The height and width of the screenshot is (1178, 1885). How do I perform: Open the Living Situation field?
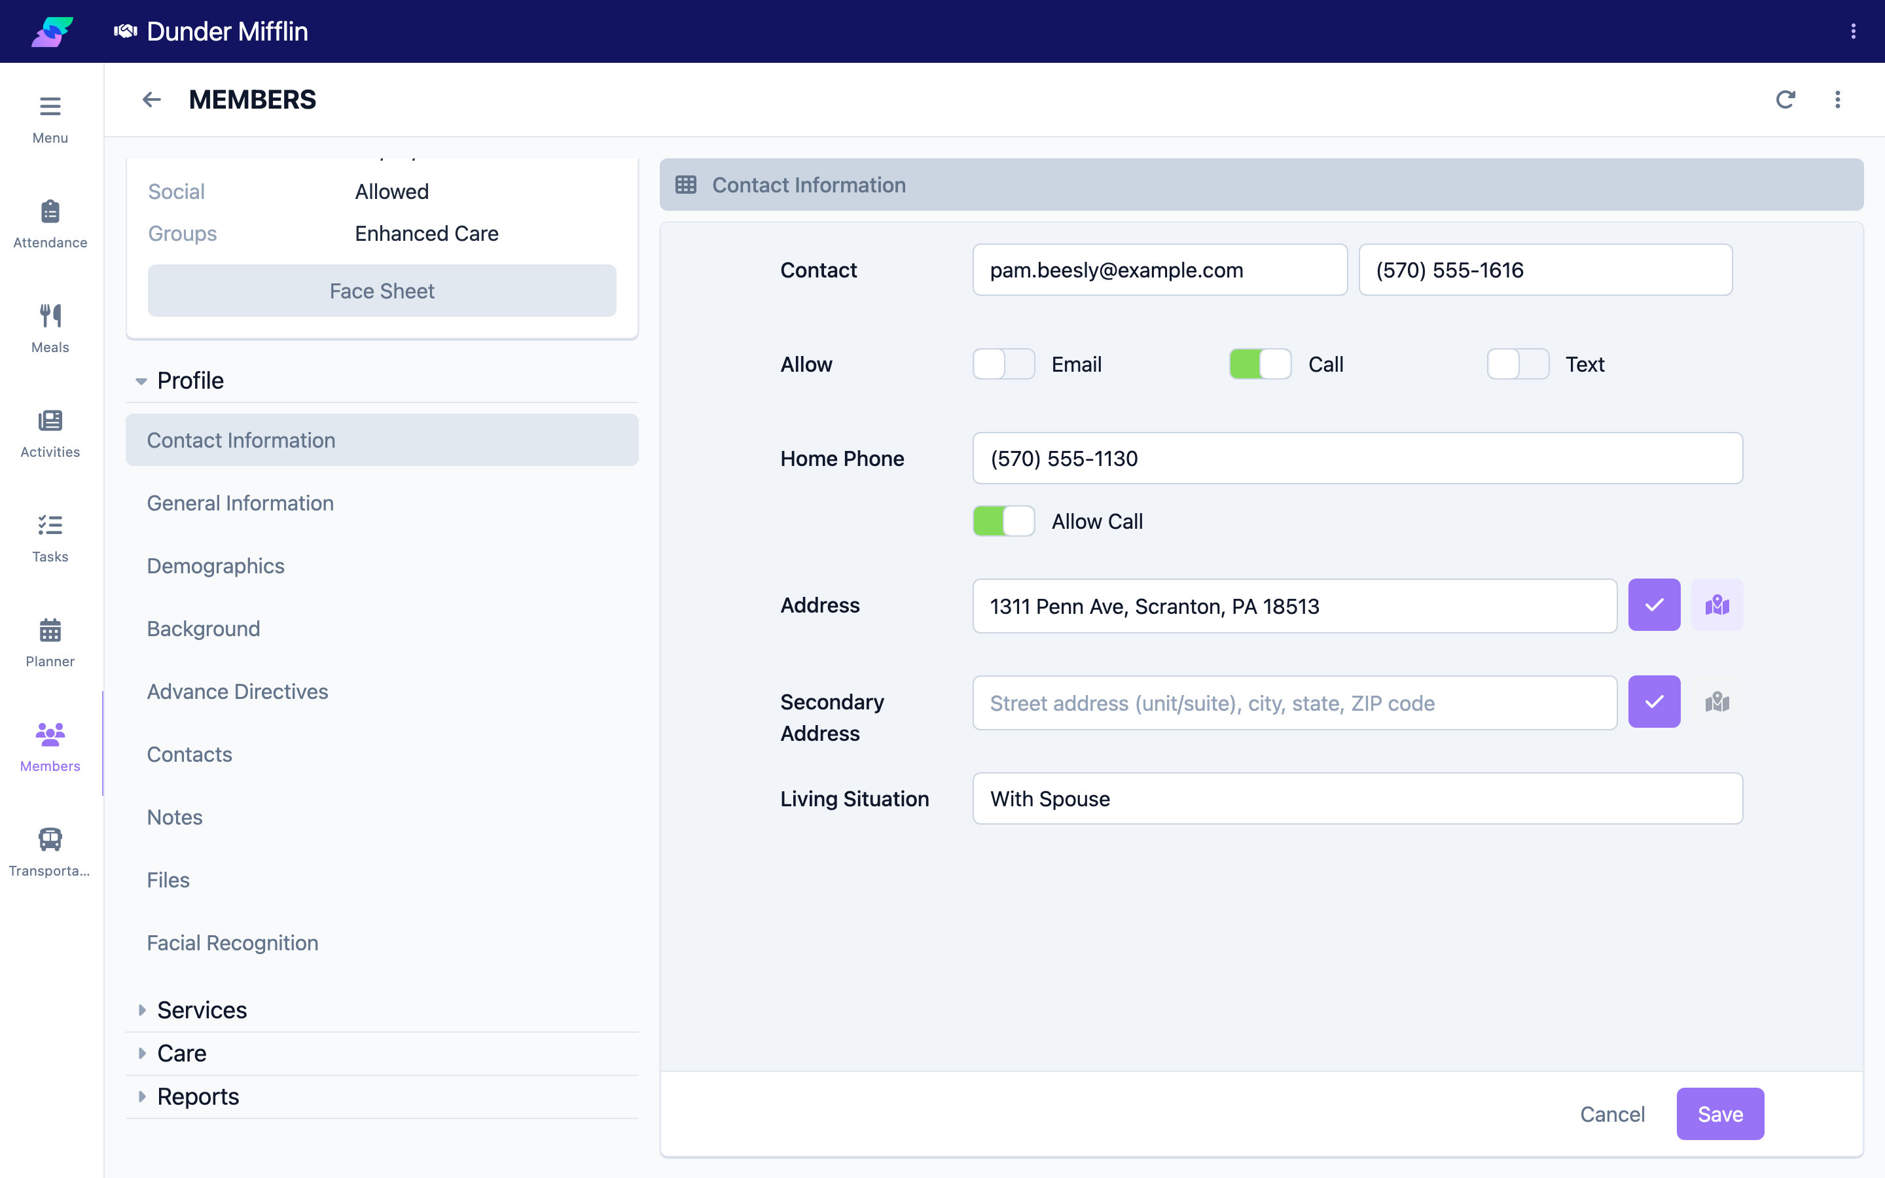point(1357,798)
